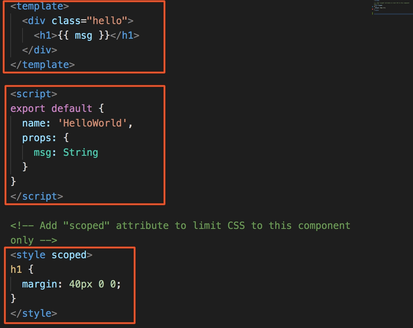Viewport: 413px width, 328px height.
Task: Click the green scoped CSS comment line
Action: tap(180, 226)
